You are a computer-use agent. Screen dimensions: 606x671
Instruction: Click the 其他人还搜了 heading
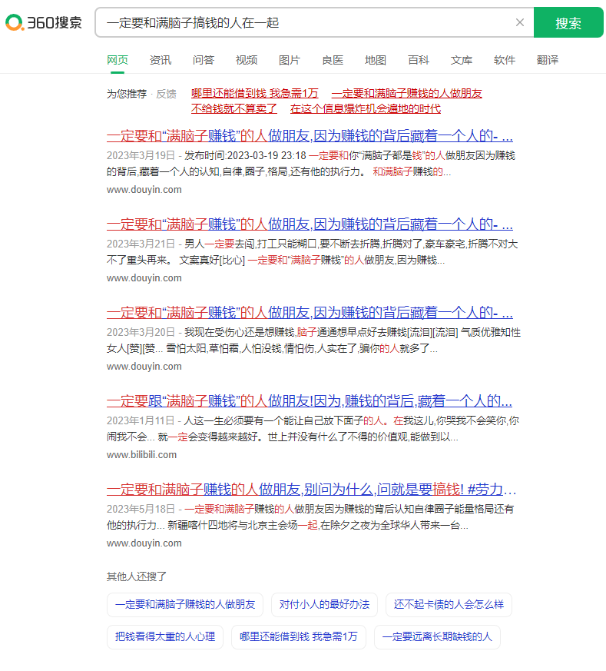pos(137,577)
